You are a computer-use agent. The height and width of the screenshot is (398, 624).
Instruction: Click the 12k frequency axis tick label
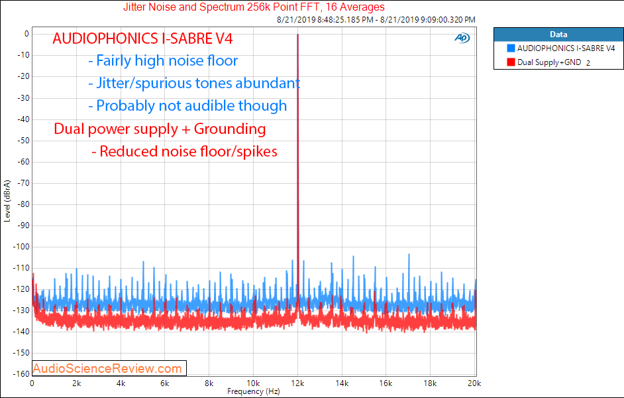tap(297, 383)
